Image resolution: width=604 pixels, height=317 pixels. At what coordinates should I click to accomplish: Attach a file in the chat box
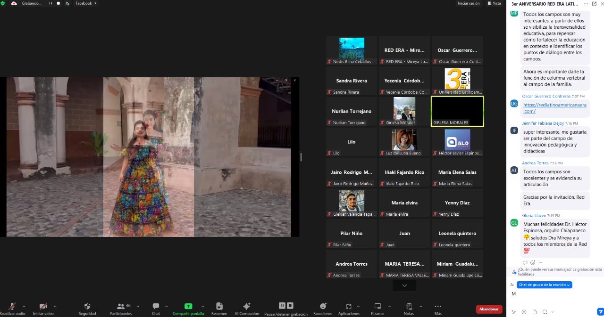pyautogui.click(x=535, y=312)
